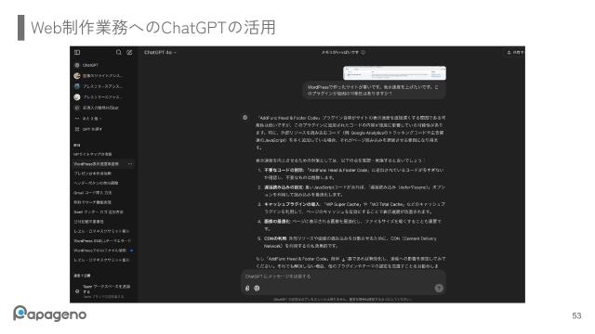Screen dimensions: 595x334
Task: Open the WordPress chat with the blue dot
Action: pyautogui.click(x=103, y=250)
